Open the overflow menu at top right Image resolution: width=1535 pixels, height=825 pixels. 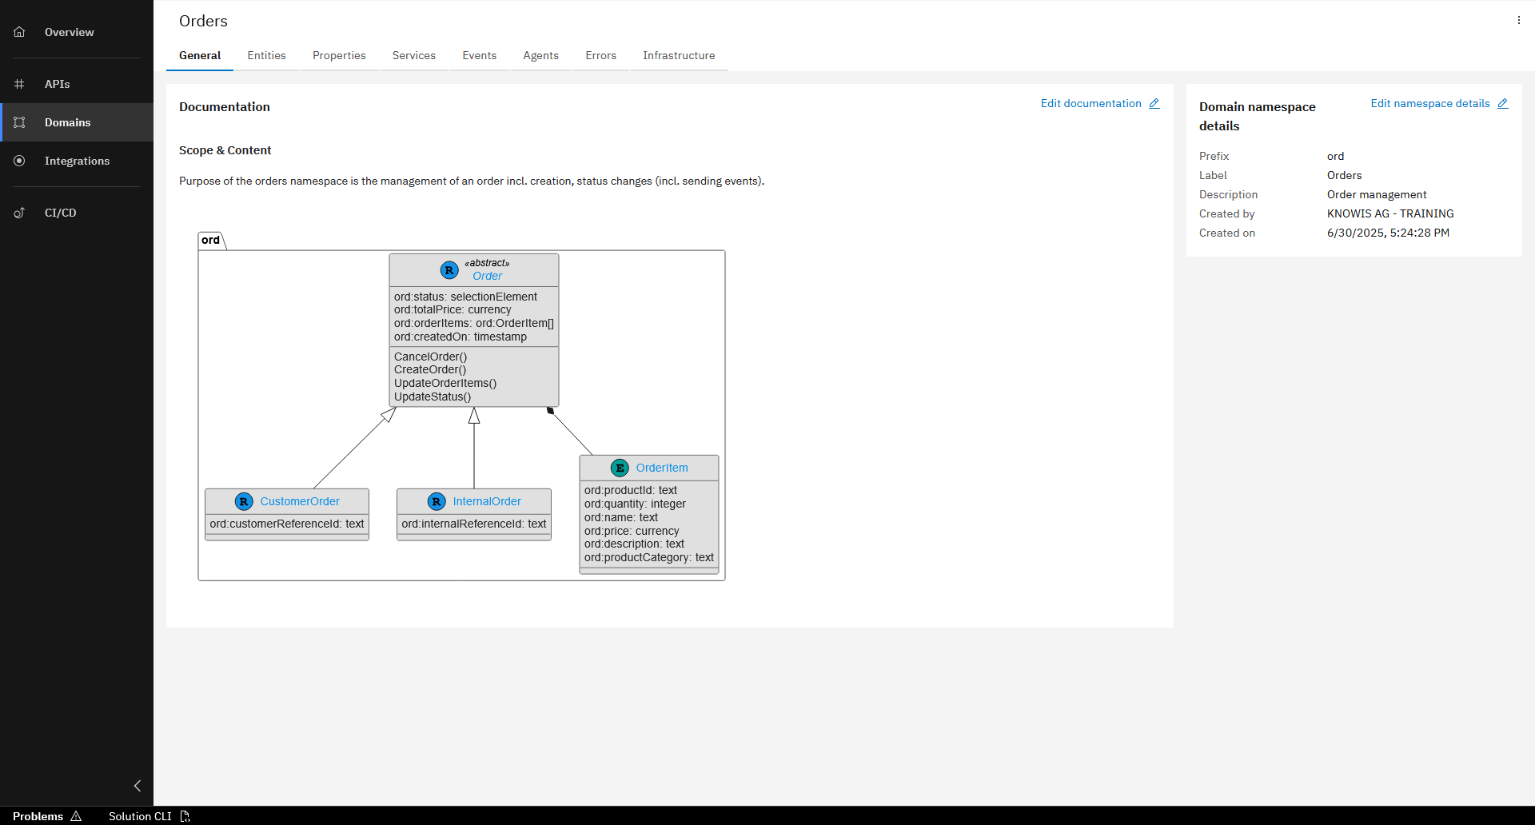click(1518, 19)
